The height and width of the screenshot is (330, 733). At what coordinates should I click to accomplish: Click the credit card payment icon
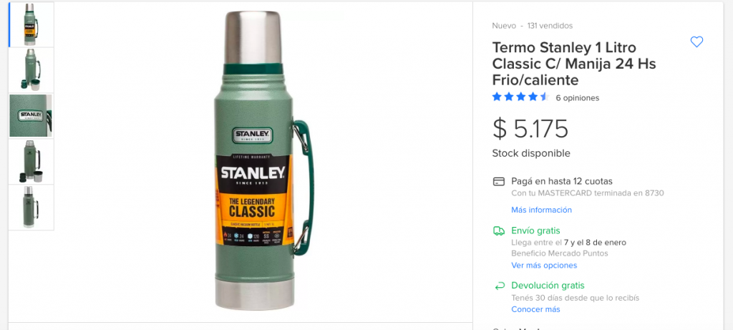(x=499, y=181)
